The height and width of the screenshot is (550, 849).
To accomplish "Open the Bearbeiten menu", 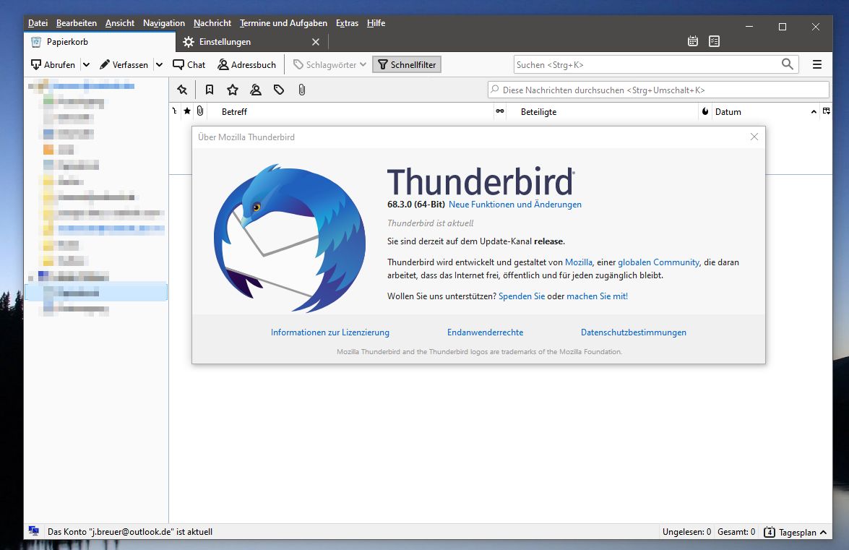I will click(x=77, y=22).
